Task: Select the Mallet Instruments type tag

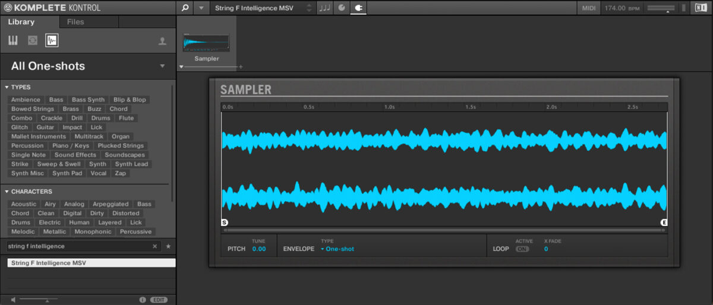Action: (39, 136)
